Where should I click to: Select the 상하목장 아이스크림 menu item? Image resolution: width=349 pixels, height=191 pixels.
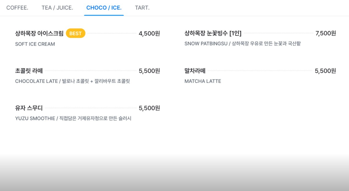(39, 33)
